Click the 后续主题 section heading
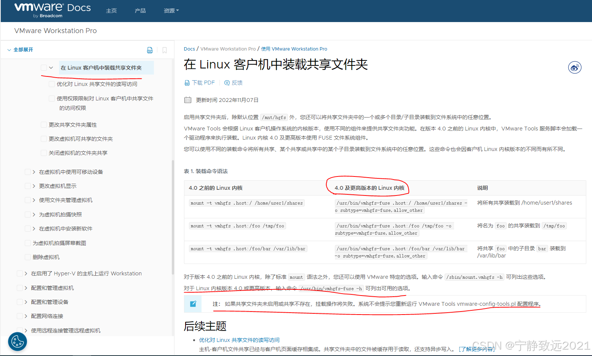The image size is (592, 356). tap(205, 326)
